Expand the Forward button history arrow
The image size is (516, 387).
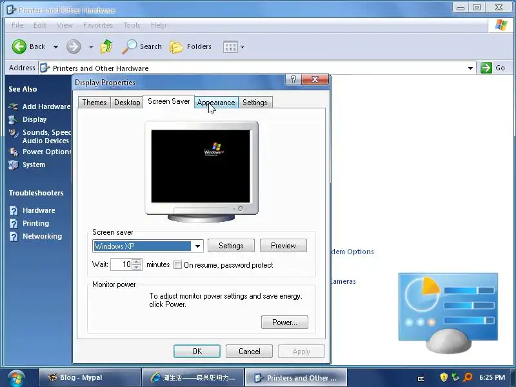91,47
